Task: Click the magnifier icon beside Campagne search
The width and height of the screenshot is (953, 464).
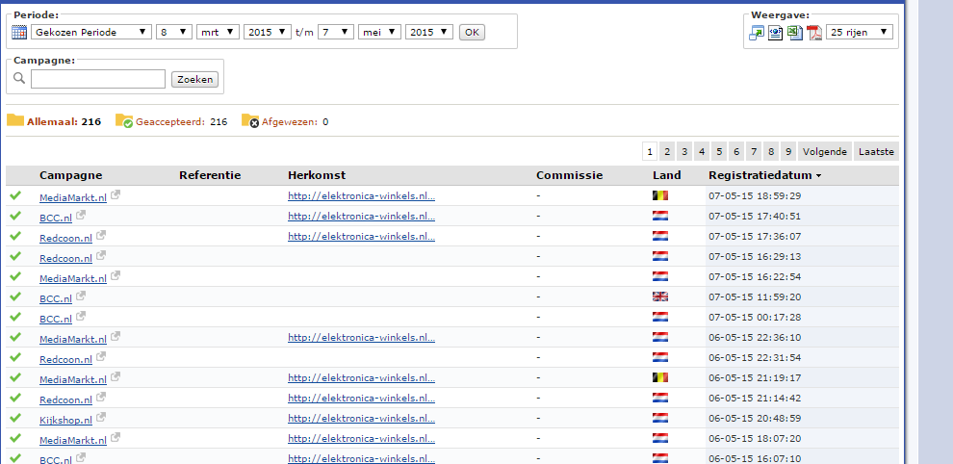Action: coord(19,78)
